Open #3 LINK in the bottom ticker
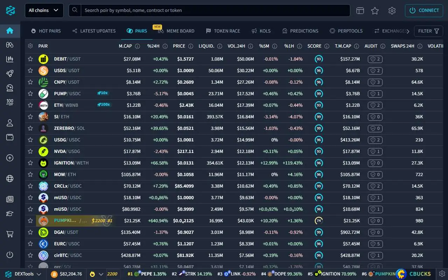Screen dimensions: 448x280 pyautogui.click(x=237, y=274)
